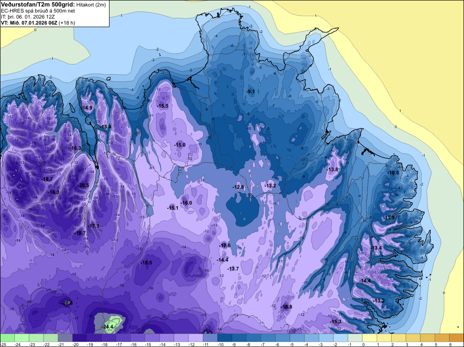Screen dimensions: 464x347
Task: Click dark blue legend swatch between -10 and -9
Action: (x=225, y=338)
